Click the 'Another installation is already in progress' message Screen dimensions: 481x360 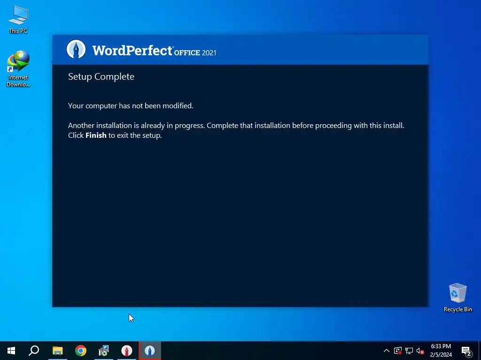point(236,126)
